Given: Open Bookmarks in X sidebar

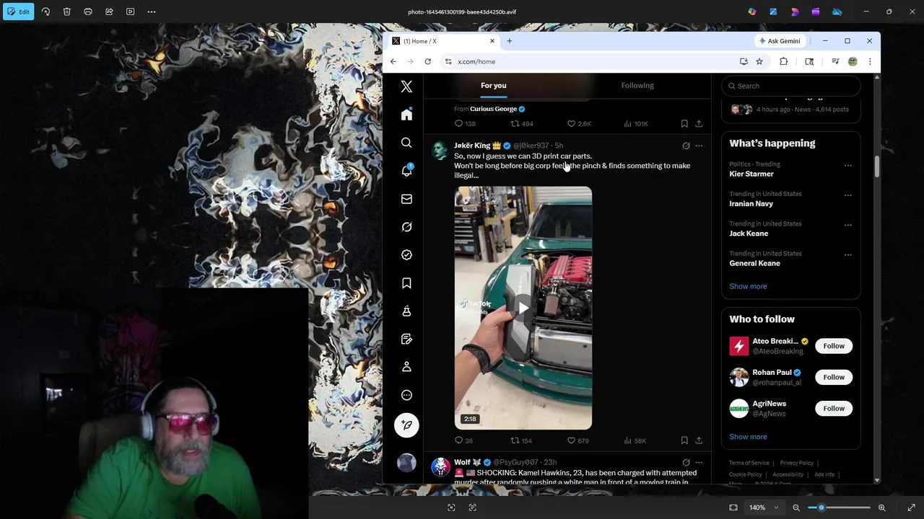Looking at the screenshot, I should click(406, 283).
